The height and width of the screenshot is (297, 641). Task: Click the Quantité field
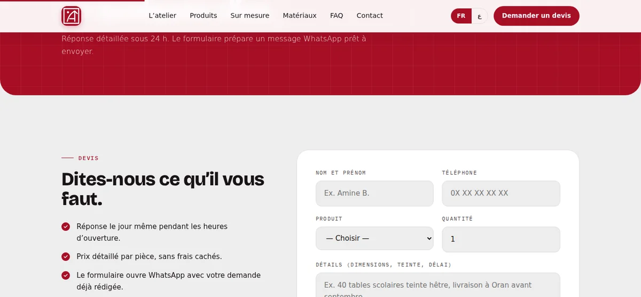pyautogui.click(x=501, y=239)
